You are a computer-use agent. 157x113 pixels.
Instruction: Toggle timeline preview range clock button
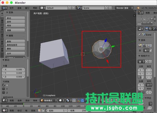pyautogui.click(x=40, y=110)
